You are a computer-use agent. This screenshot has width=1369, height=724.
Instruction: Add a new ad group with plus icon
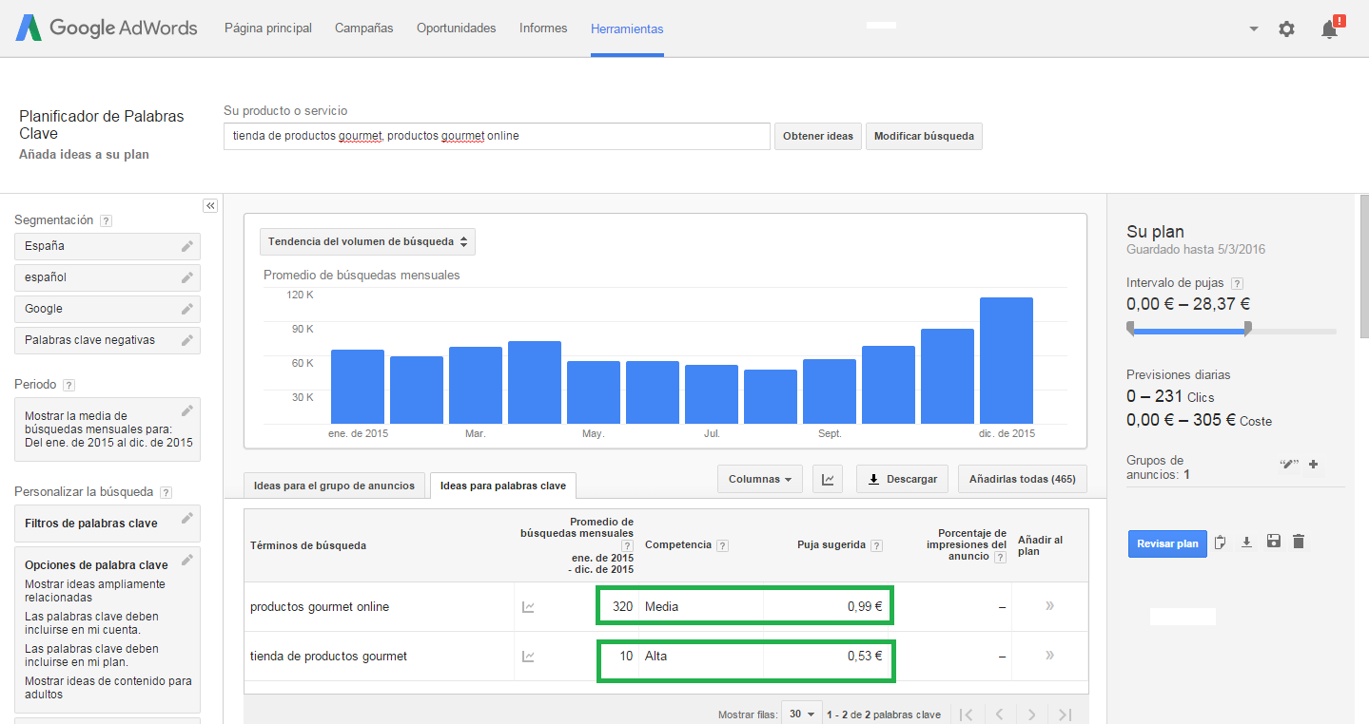point(1314,464)
